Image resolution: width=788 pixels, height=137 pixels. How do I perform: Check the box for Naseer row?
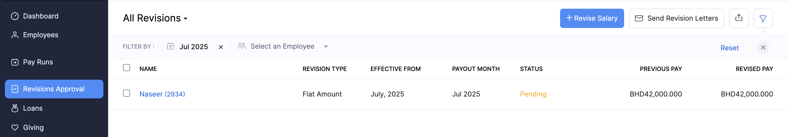[x=126, y=93]
